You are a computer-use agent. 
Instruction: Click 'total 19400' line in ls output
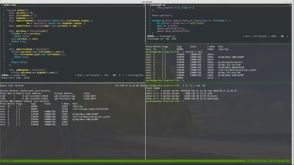point(153,88)
